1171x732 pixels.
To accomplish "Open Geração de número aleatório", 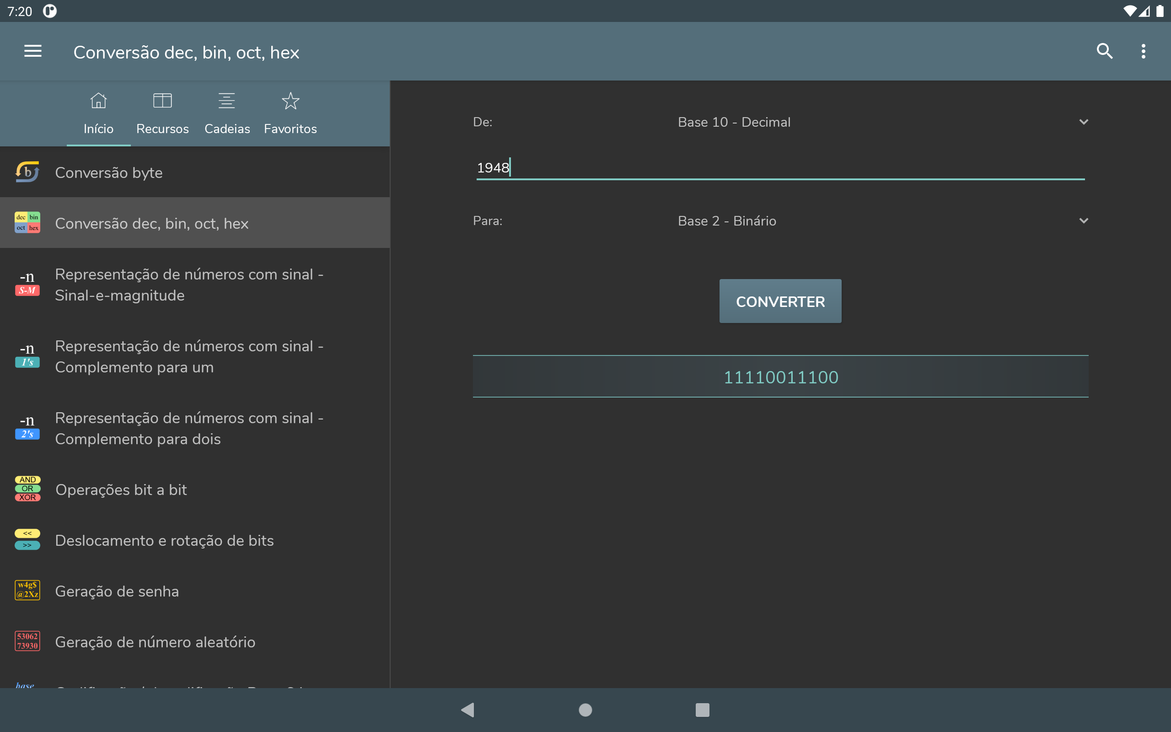I will (x=195, y=641).
